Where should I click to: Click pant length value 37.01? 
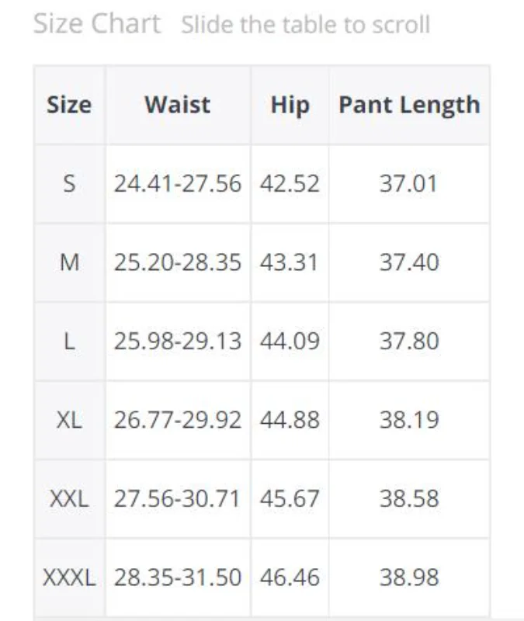point(408,184)
